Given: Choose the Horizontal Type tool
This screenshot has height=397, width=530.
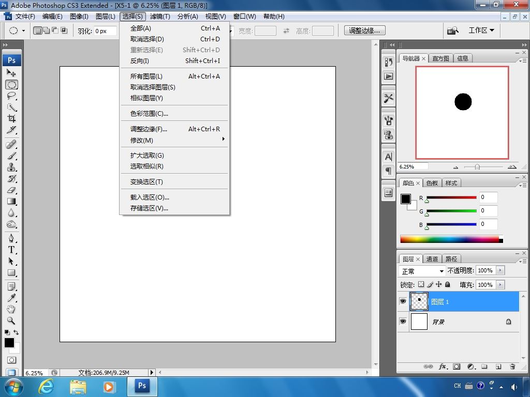Looking at the screenshot, I should pyautogui.click(x=11, y=250).
